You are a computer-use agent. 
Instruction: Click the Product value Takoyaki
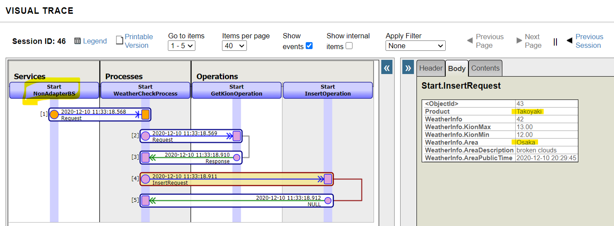pyautogui.click(x=529, y=112)
